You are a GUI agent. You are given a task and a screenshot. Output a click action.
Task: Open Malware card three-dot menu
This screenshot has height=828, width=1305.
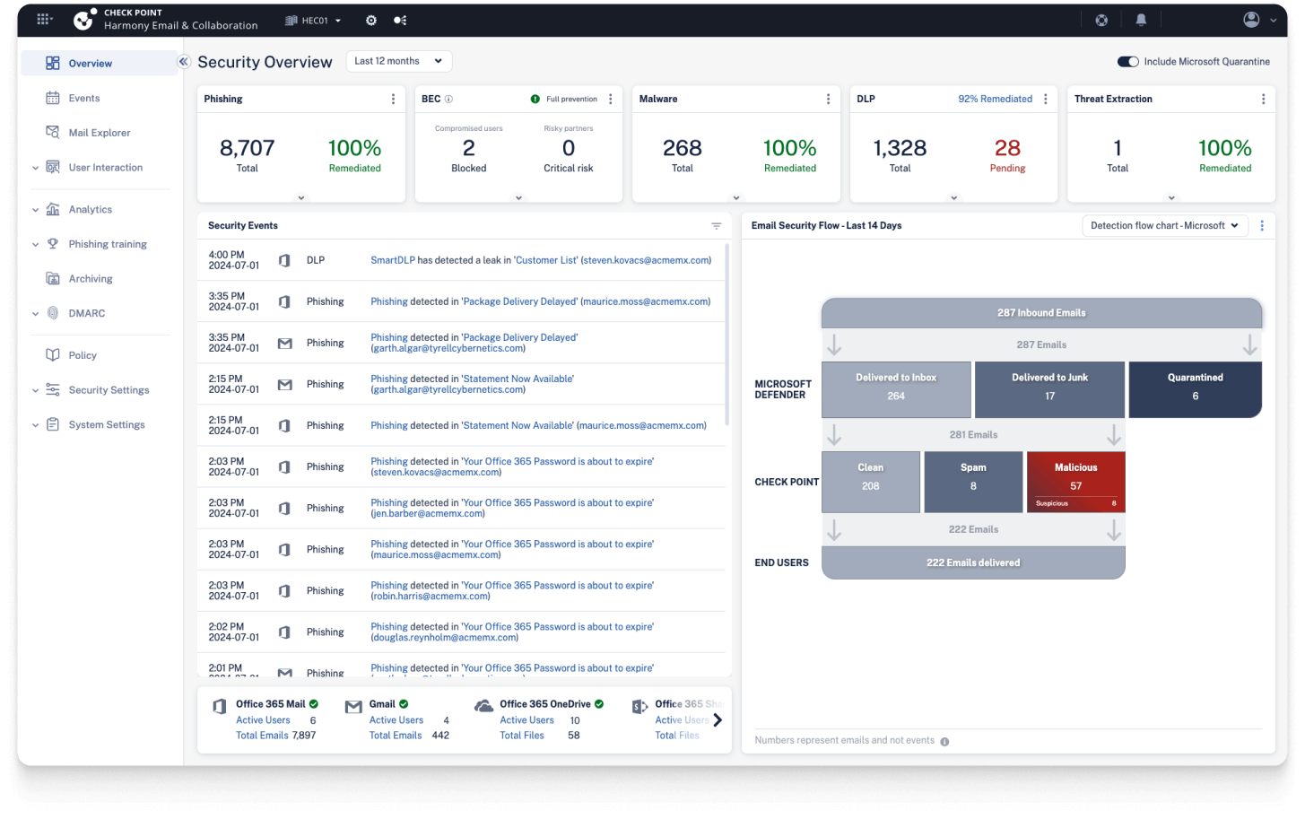pos(828,99)
